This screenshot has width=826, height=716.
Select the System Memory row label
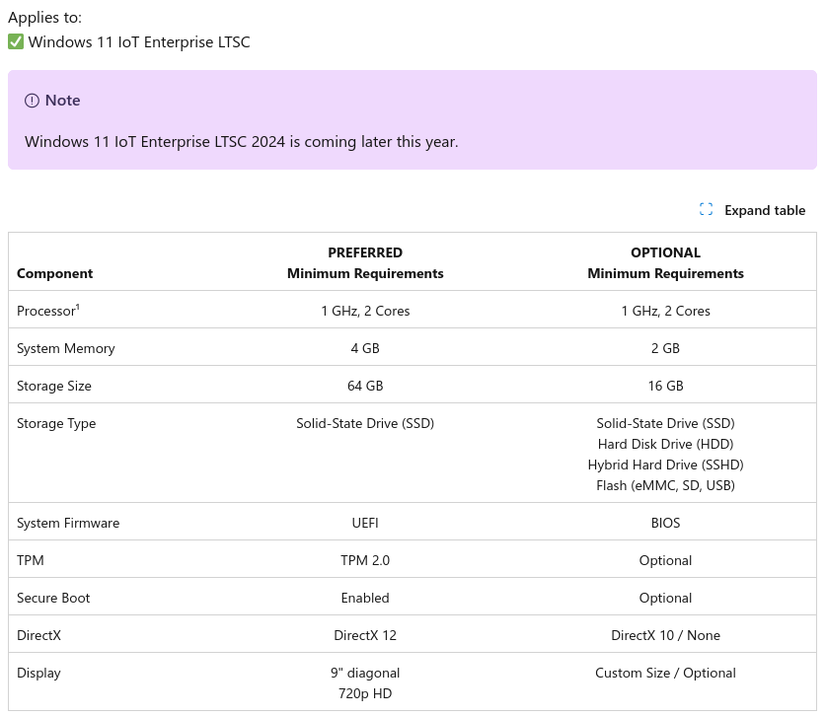click(x=66, y=348)
